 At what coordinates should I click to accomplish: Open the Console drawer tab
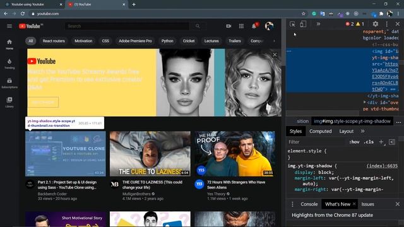(309, 204)
